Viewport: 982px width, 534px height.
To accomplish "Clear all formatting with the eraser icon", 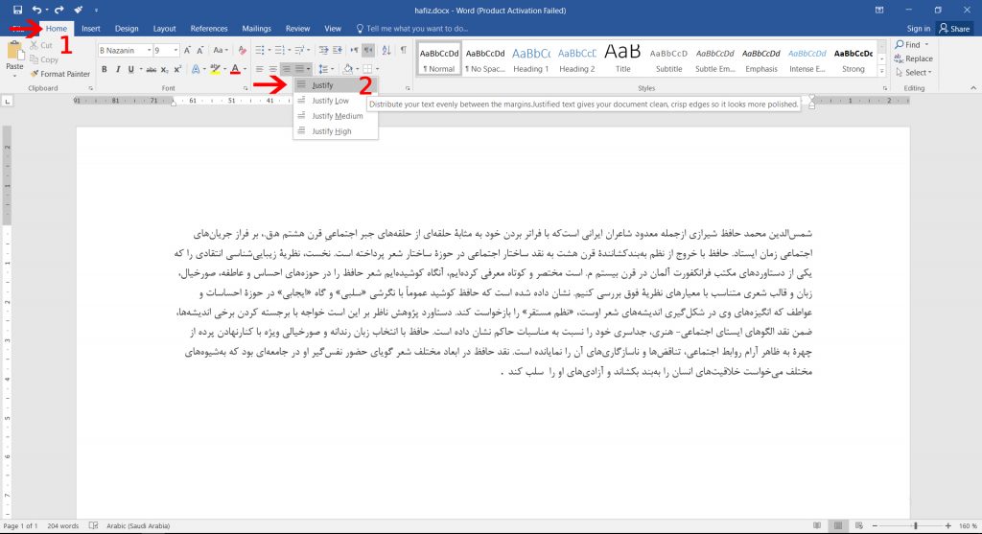I will pyautogui.click(x=243, y=50).
